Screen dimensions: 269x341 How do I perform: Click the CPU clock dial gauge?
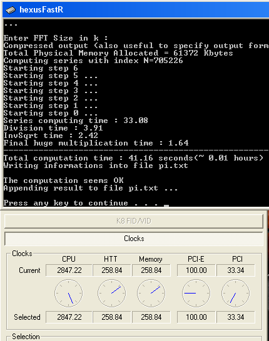pos(69,294)
